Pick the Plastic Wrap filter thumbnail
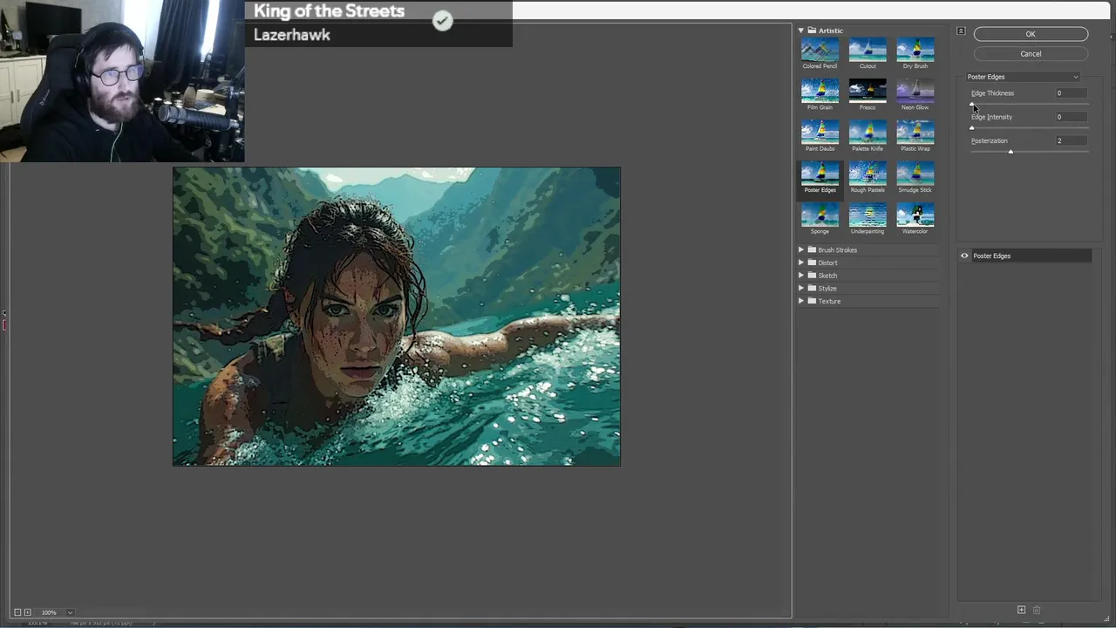The height and width of the screenshot is (628, 1116). [915, 133]
